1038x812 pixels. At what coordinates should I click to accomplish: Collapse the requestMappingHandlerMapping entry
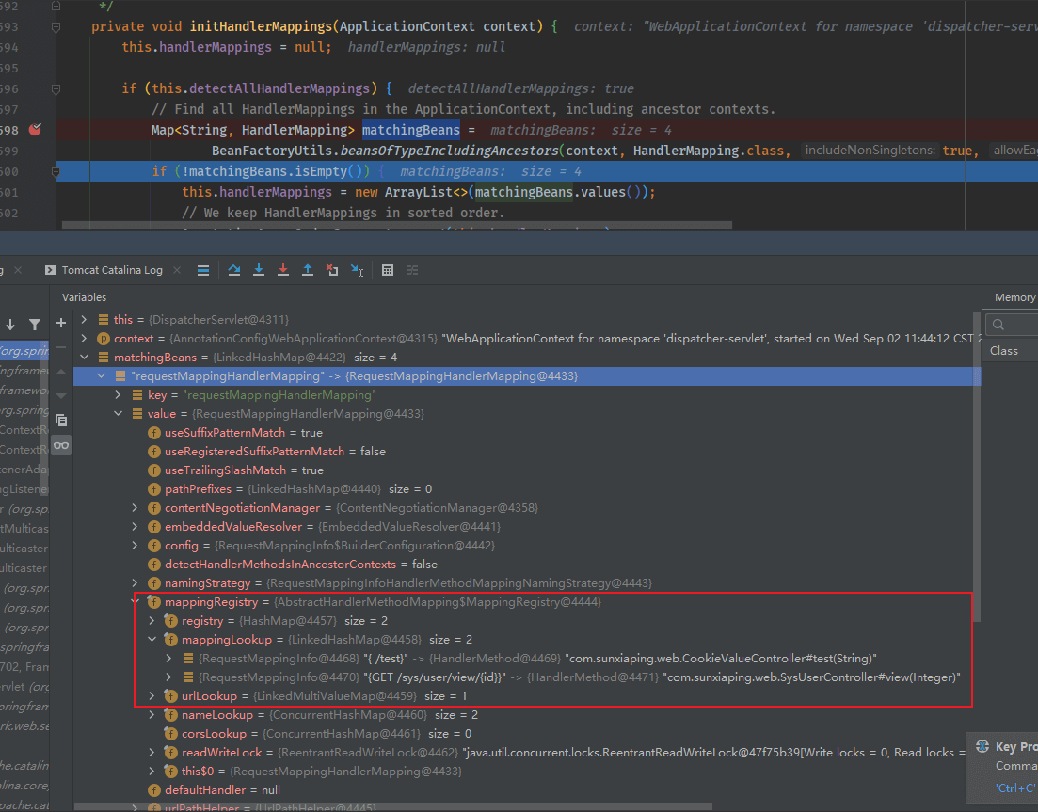click(102, 375)
